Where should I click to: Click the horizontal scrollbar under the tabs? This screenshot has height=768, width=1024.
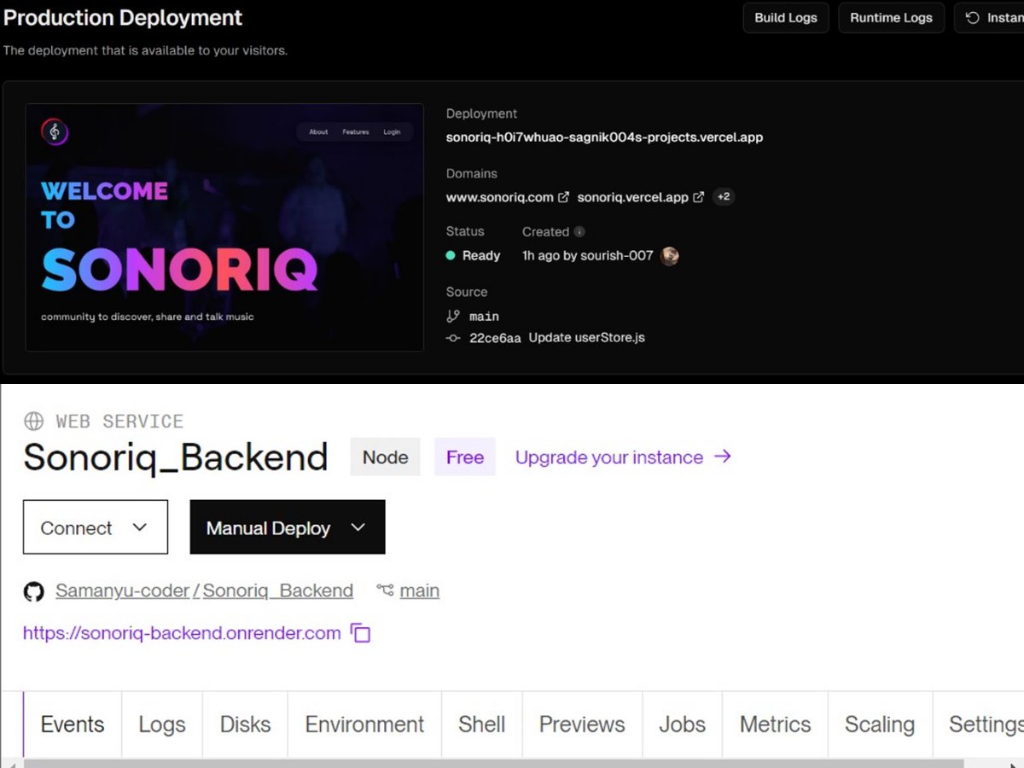pyautogui.click(x=493, y=763)
